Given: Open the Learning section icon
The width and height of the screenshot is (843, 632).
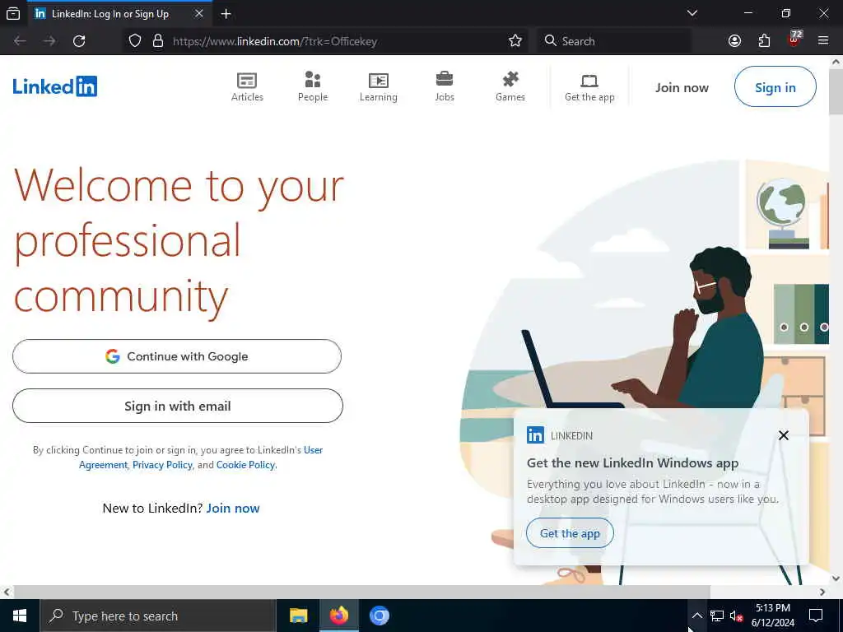Looking at the screenshot, I should click(379, 81).
